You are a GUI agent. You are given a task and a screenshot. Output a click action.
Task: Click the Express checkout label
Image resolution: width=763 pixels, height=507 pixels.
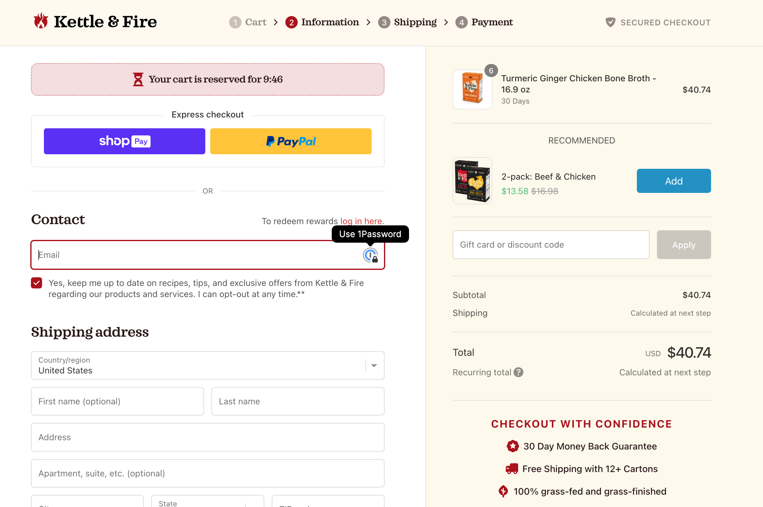pyautogui.click(x=207, y=114)
